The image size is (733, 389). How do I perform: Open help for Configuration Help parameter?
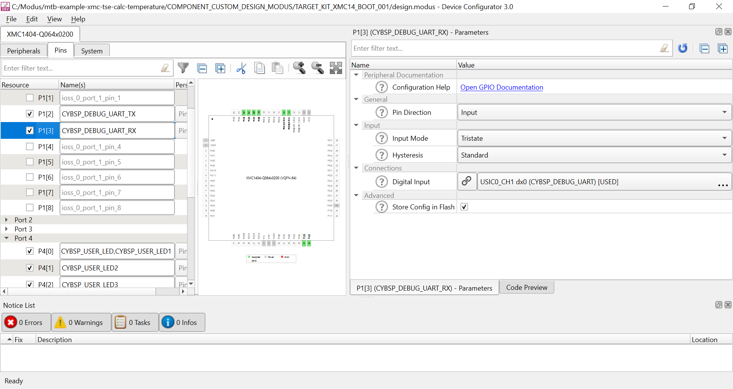[381, 87]
